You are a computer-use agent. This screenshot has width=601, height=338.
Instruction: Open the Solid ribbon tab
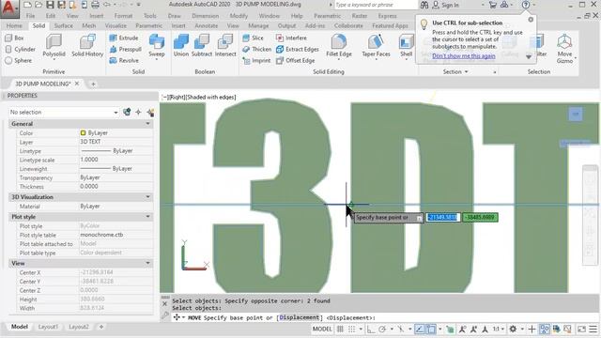[39, 25]
